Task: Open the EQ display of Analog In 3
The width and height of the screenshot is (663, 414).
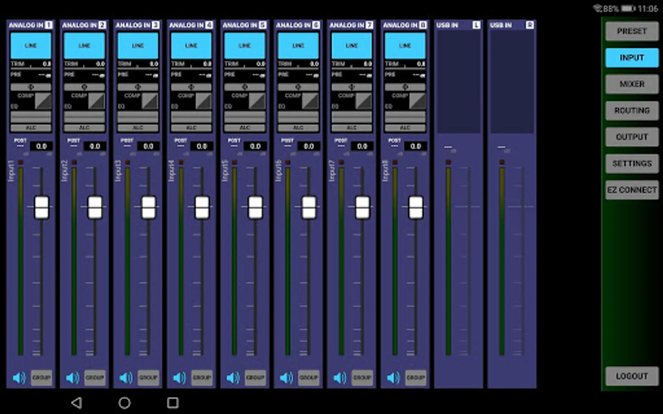Action: (x=138, y=117)
